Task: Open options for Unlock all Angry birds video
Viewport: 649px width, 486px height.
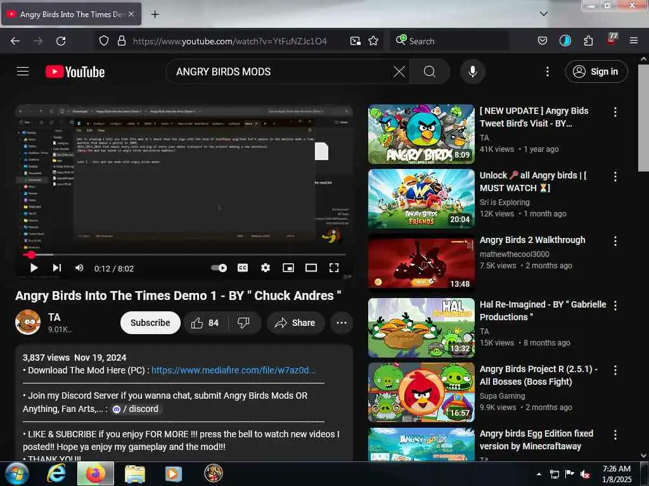Action: [x=615, y=177]
